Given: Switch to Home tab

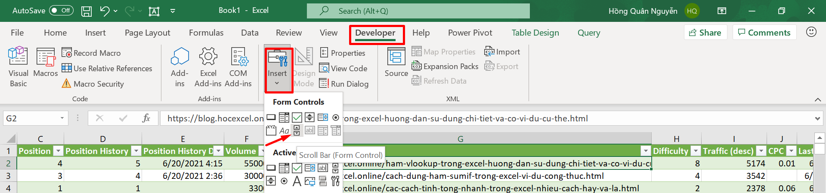Looking at the screenshot, I should [55, 33].
